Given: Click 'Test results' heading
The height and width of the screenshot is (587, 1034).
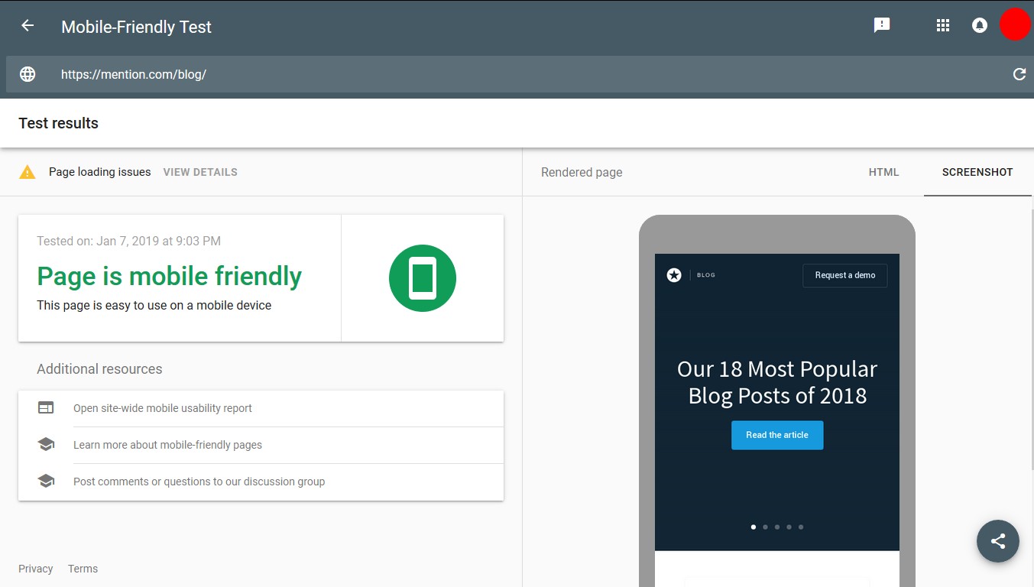Looking at the screenshot, I should point(59,123).
